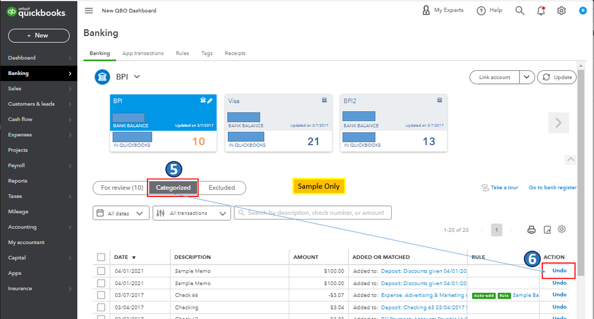Click the + New button

pos(39,35)
